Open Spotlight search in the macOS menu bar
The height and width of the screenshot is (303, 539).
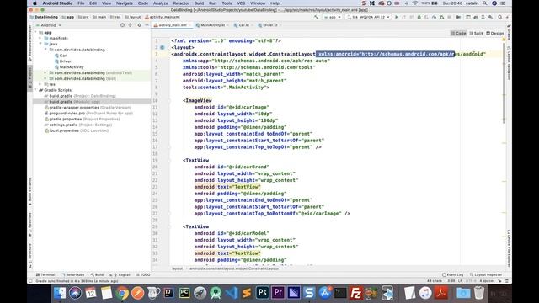click(485, 3)
